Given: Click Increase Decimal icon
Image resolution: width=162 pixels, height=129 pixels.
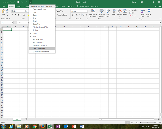Looking at the screenshot, I should (83, 15).
